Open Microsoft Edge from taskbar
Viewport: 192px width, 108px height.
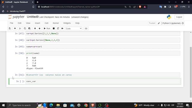[51, 105]
